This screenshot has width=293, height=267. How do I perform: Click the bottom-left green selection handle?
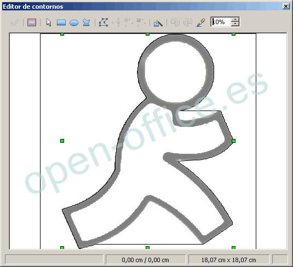point(62,248)
